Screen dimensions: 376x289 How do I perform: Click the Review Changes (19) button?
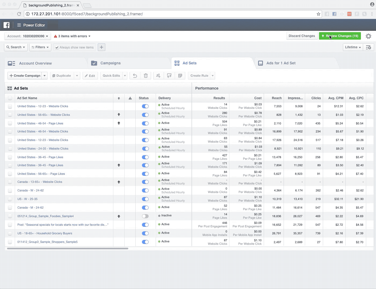pos(340,36)
